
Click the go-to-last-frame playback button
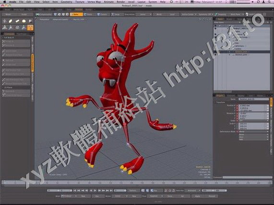[x=111, y=191]
